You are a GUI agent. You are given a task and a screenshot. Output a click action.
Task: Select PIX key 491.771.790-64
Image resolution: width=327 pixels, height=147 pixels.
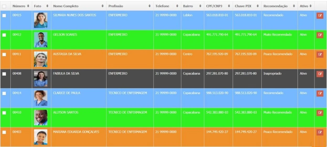pos(246,35)
